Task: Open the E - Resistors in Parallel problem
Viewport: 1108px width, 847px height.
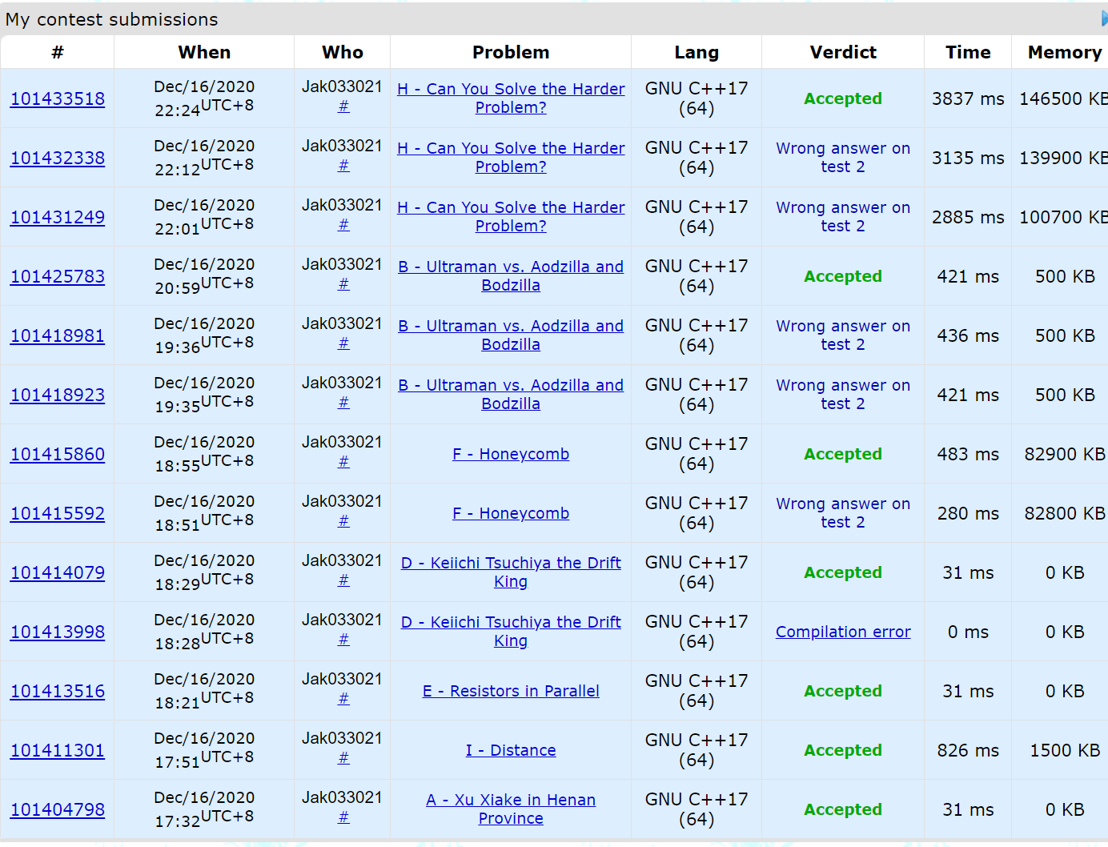Action: tap(511, 691)
